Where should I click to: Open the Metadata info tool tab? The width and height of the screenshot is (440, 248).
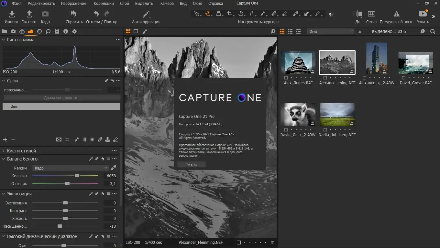[x=65, y=31]
